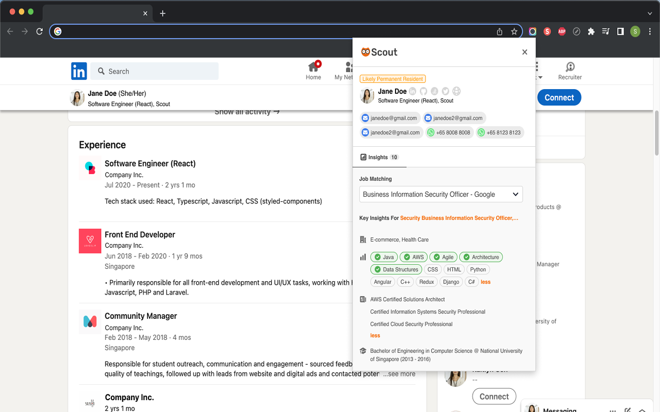
Task: Open the colorful circle extension icon
Action: click(x=533, y=31)
